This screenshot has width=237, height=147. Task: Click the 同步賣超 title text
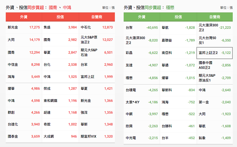pyautogui.click(x=153, y=8)
